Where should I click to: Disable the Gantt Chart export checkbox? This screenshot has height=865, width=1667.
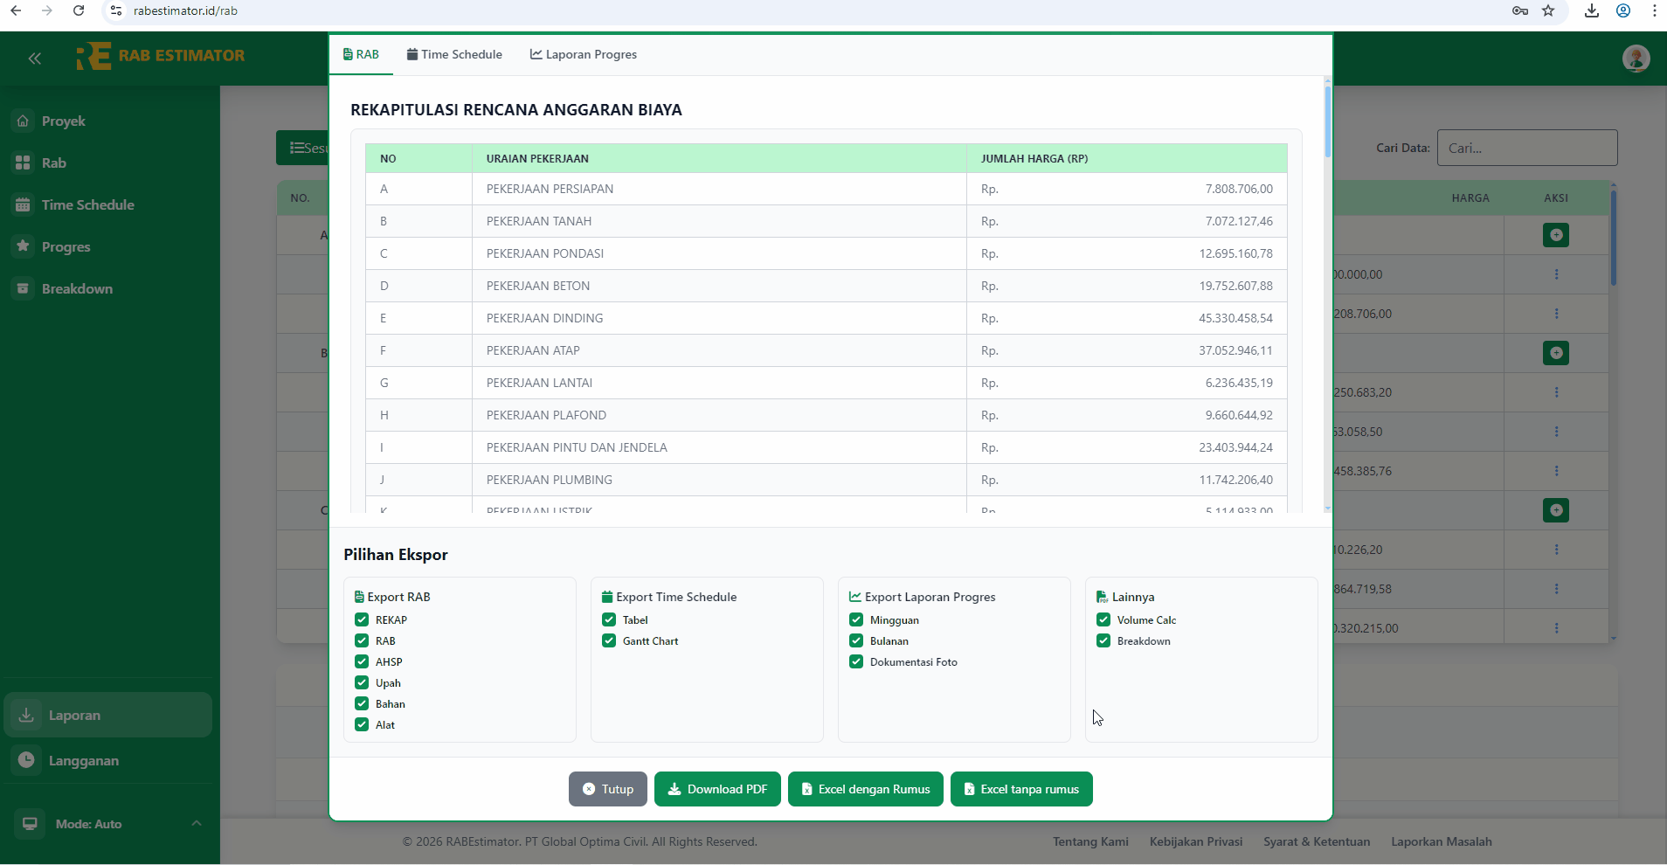tap(608, 640)
